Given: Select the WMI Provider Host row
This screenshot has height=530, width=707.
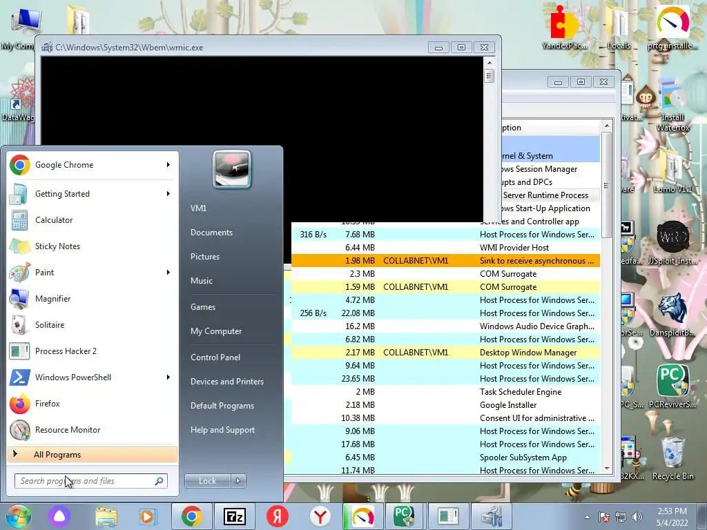Looking at the screenshot, I should [x=445, y=248].
